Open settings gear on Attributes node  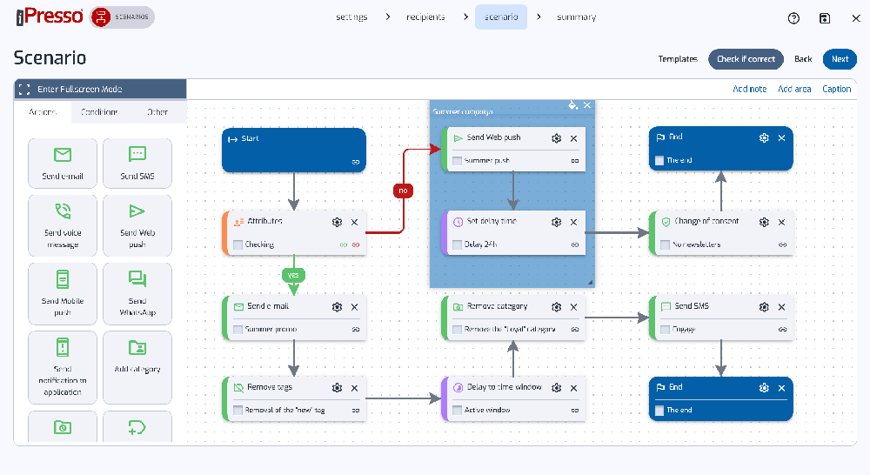[337, 222]
